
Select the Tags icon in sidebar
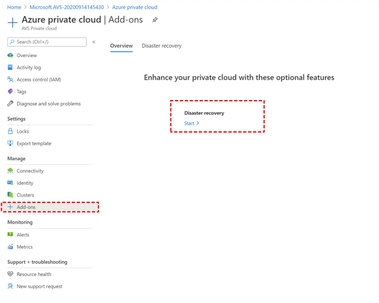pyautogui.click(x=10, y=91)
